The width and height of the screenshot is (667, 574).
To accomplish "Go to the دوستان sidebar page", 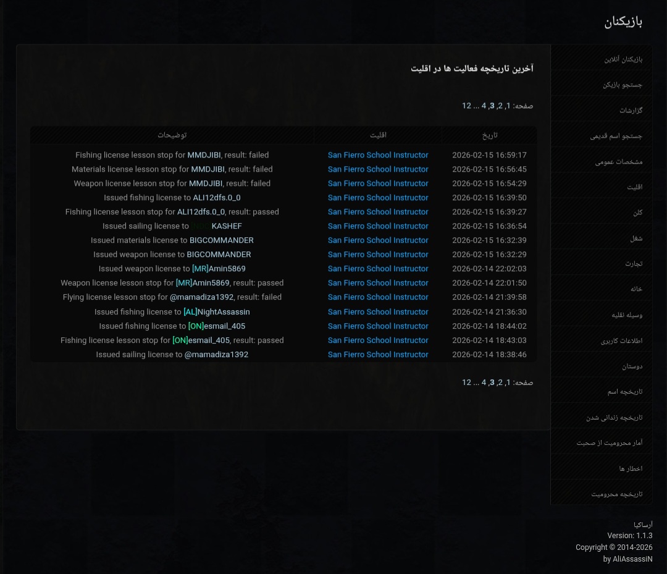I will tap(632, 366).
